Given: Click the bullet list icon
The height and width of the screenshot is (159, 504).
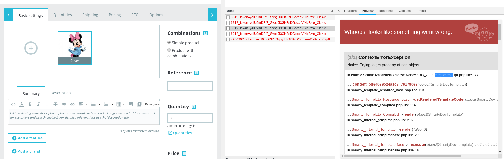Looking at the screenshot, I should click(94, 104).
